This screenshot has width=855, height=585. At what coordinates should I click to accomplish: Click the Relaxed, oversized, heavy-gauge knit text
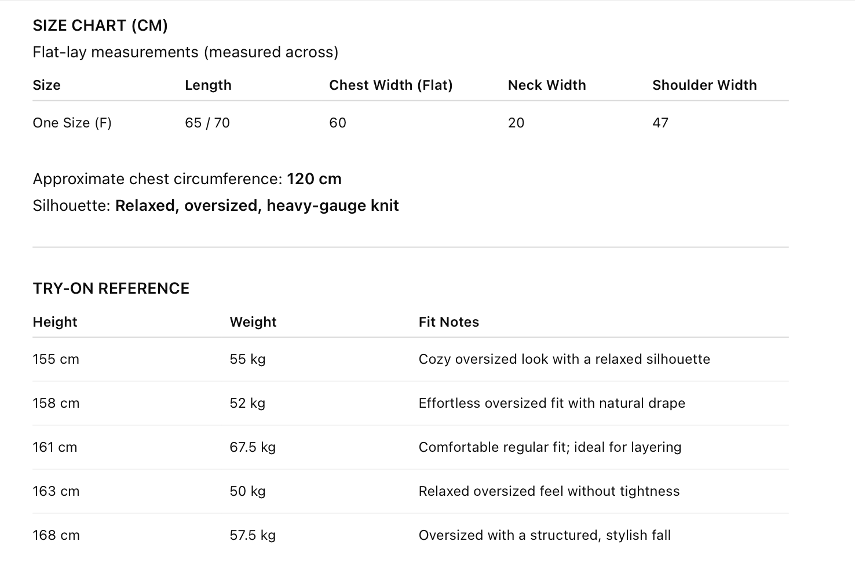point(257,206)
